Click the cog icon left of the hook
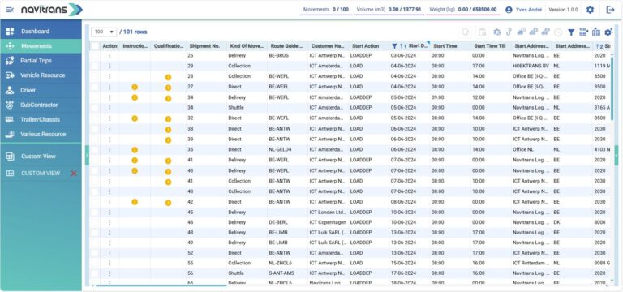This screenshot has height=292, width=623. click(497, 32)
